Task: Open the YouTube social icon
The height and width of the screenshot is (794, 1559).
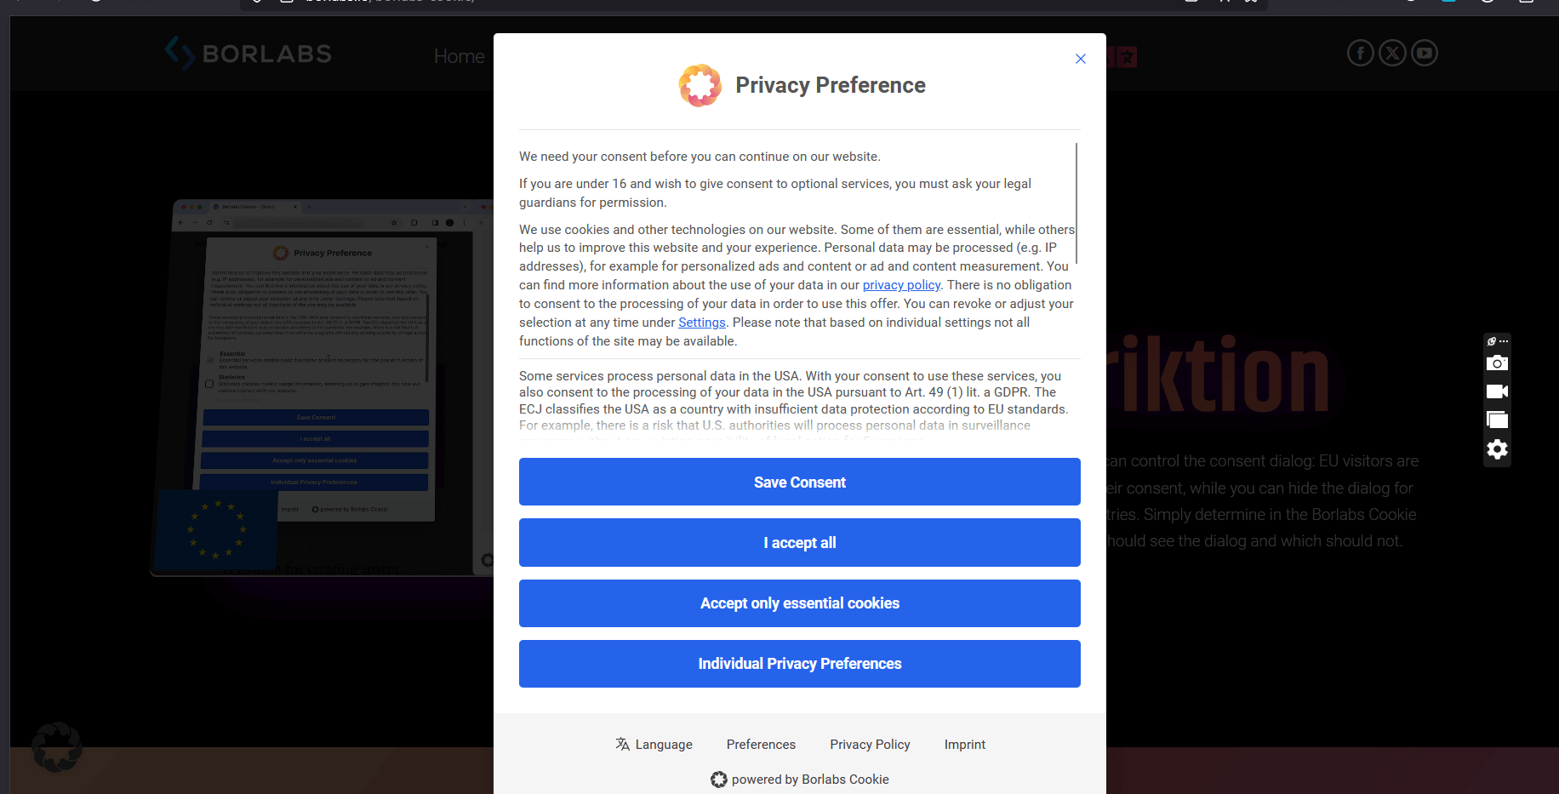Action: tap(1425, 54)
